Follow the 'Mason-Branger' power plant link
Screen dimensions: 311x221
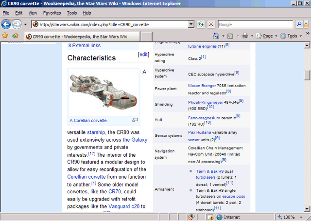click(x=202, y=86)
